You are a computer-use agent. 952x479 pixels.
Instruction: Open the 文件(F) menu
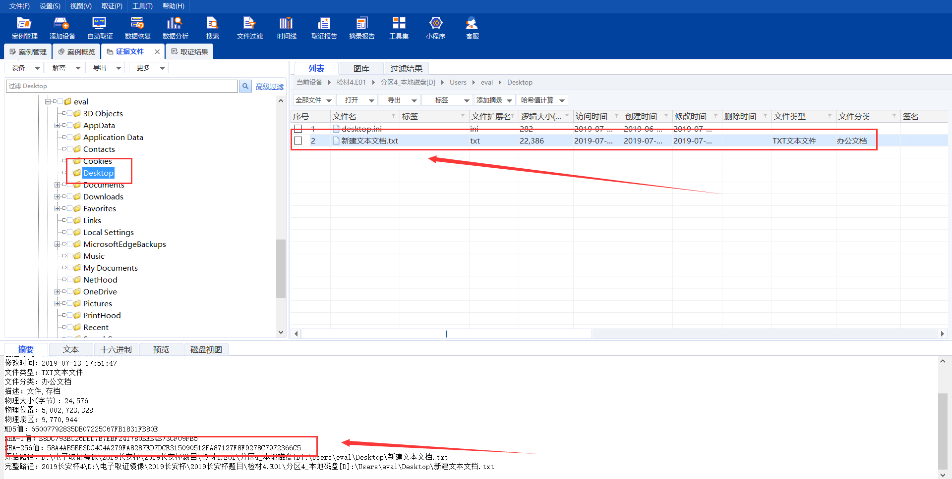click(x=19, y=6)
